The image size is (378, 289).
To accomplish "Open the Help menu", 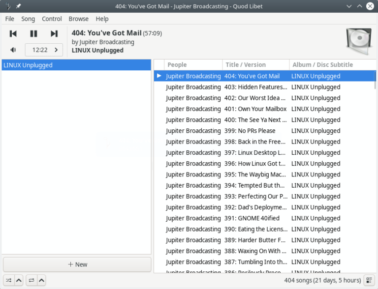I will tap(102, 19).
